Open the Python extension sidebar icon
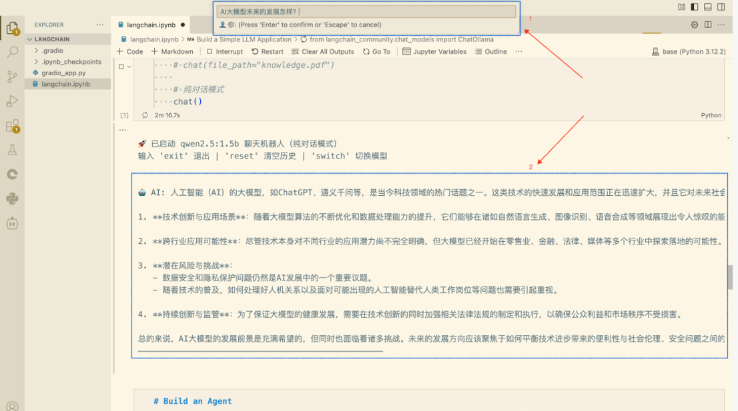738x411 pixels. [x=12, y=199]
